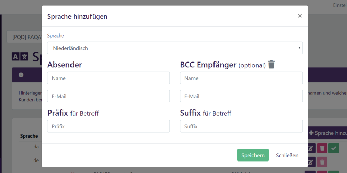Click the Sprache hinzufügen plus button
Screen dimensions: 347x173
[x=327, y=133]
